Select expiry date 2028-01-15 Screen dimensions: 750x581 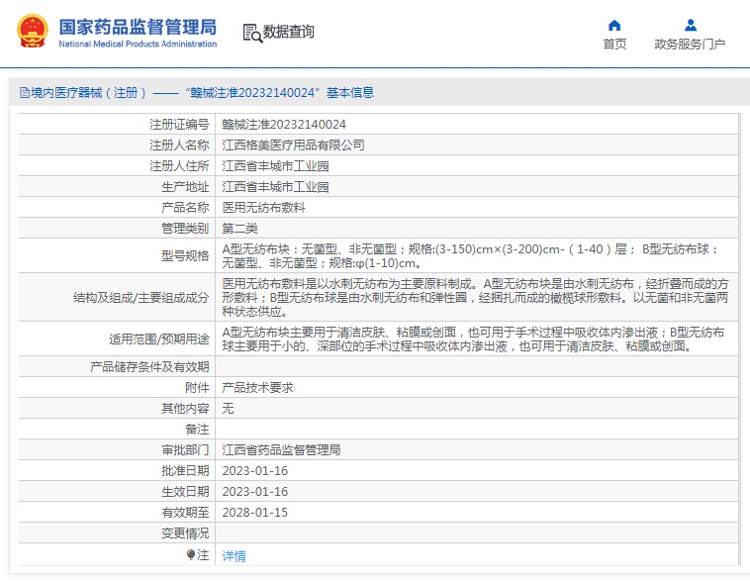tap(255, 513)
